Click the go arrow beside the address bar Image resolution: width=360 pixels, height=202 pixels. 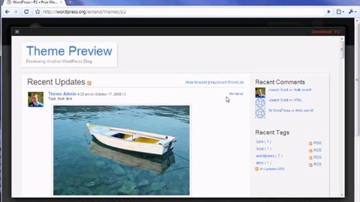point(328,12)
